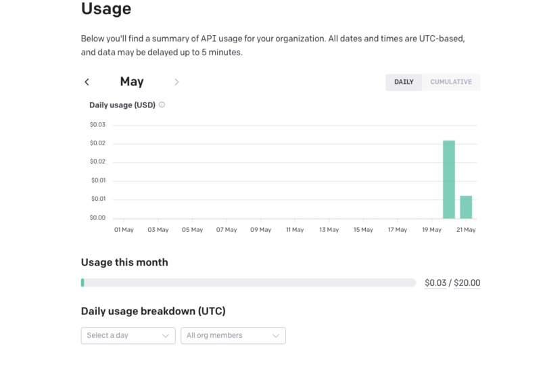Click the 03 May axis label
Image resolution: width=545 pixels, height=373 pixels.
click(158, 230)
